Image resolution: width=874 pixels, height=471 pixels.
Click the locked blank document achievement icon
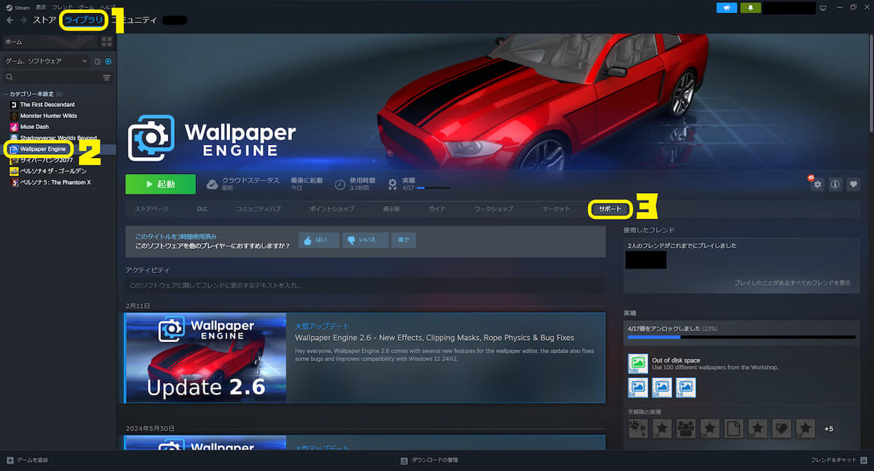734,429
